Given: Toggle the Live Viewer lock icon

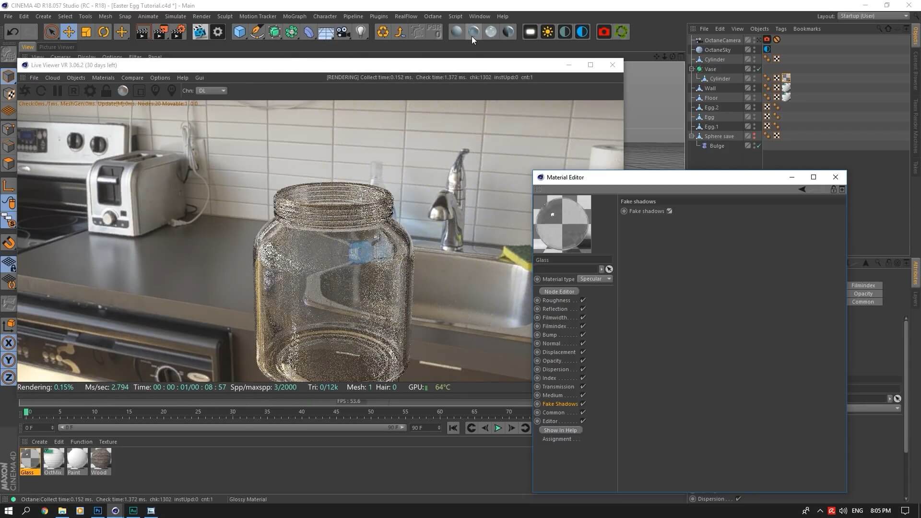Looking at the screenshot, I should coord(106,91).
